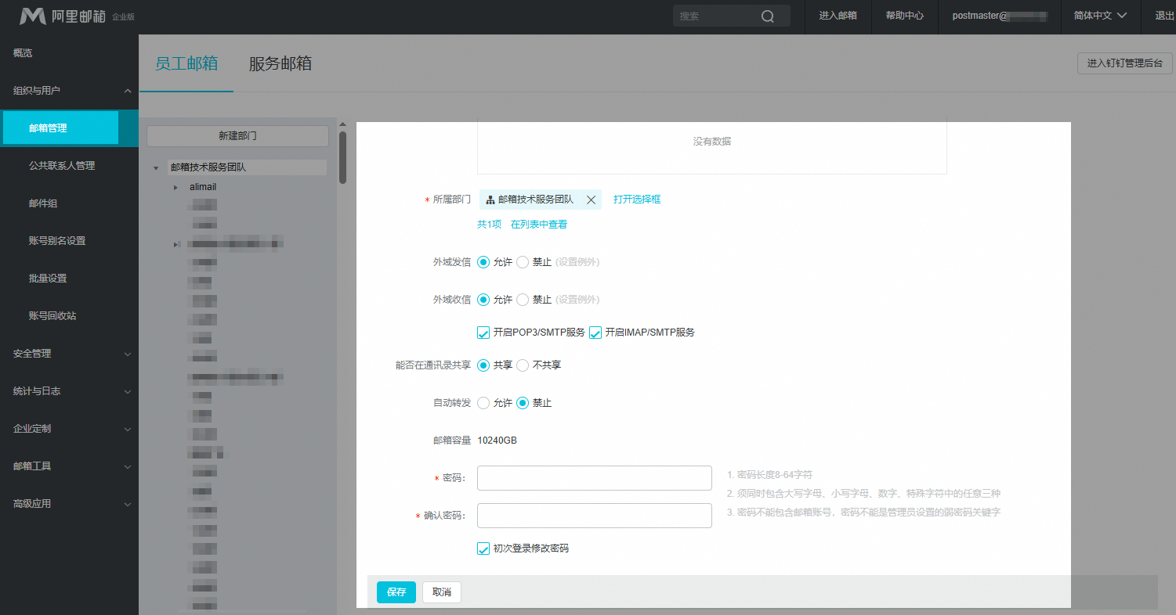Expand the 企业定制 menu section
Screen dimensions: 1176x615
tap(128, 429)
